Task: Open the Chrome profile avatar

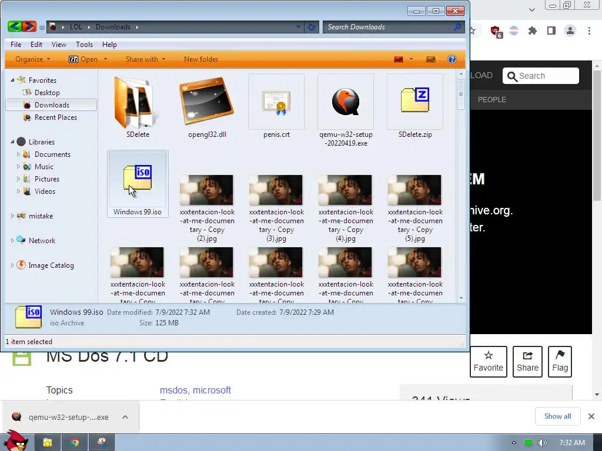Action: pyautogui.click(x=570, y=31)
